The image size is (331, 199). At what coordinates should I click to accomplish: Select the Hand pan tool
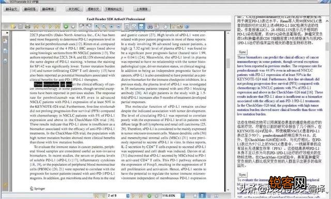coord(165,26)
